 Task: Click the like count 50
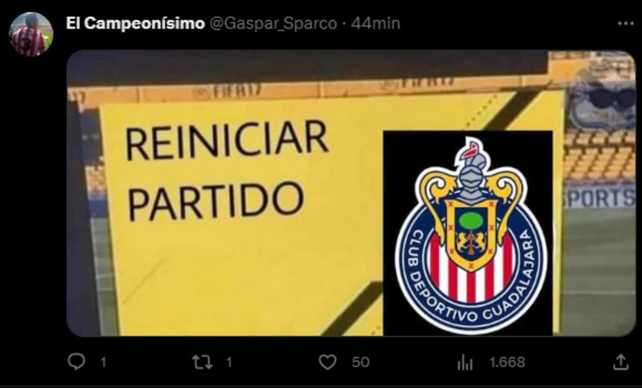[360, 362]
